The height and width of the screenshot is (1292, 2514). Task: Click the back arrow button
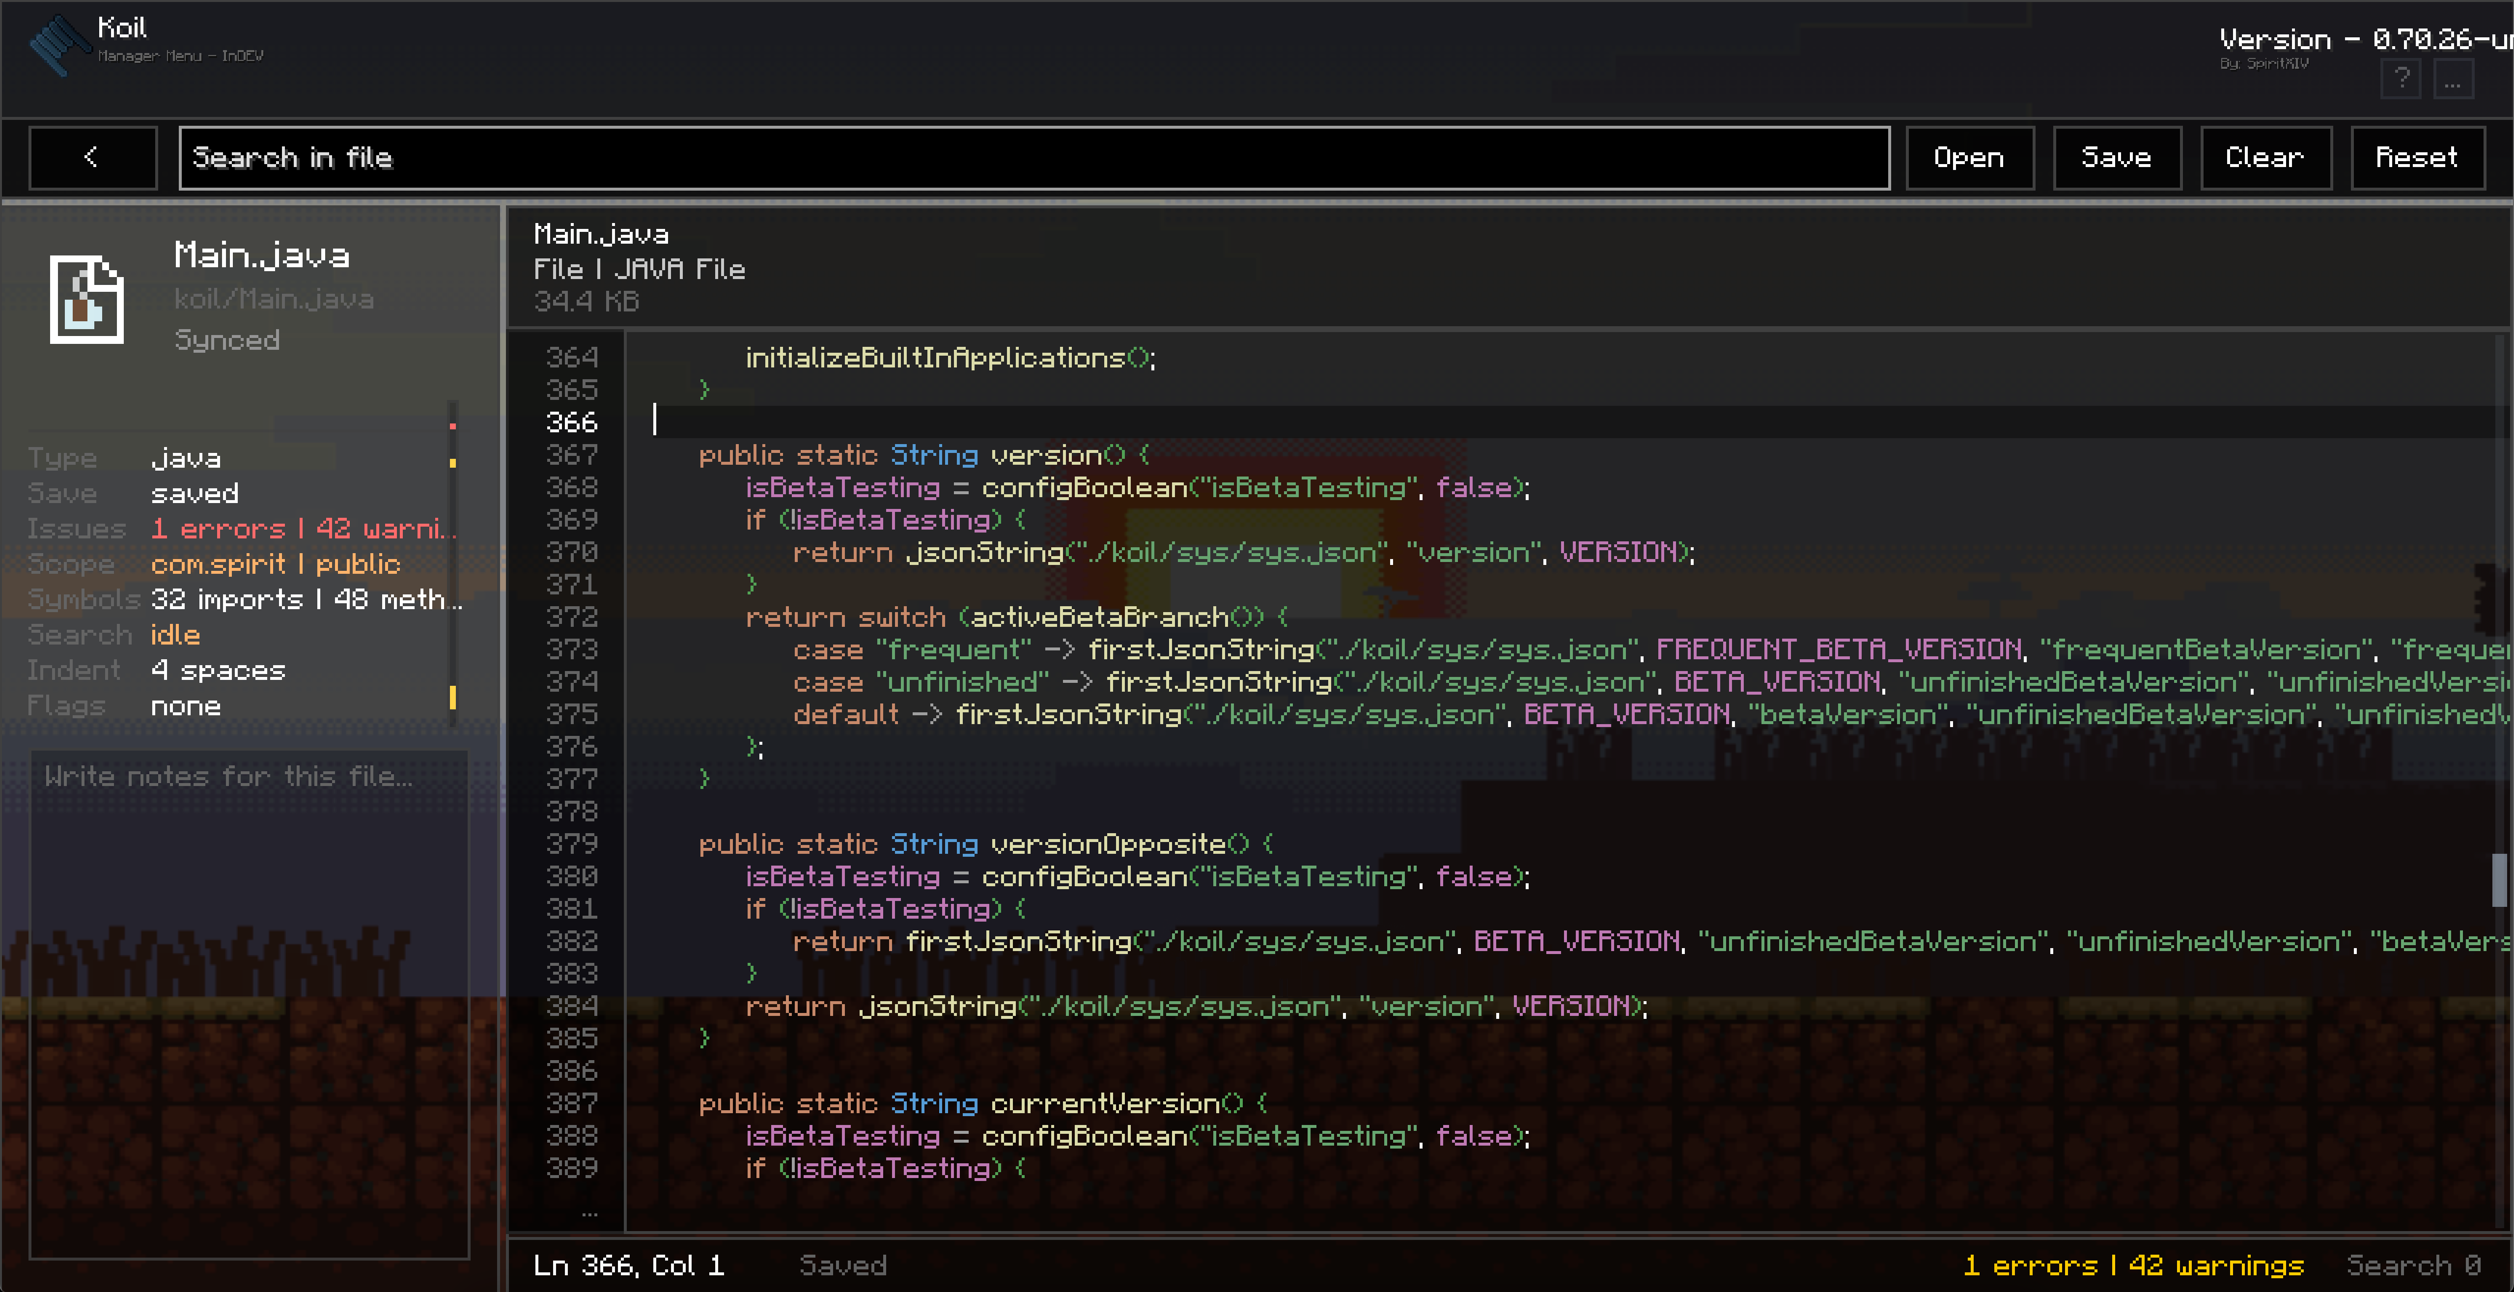click(x=93, y=157)
